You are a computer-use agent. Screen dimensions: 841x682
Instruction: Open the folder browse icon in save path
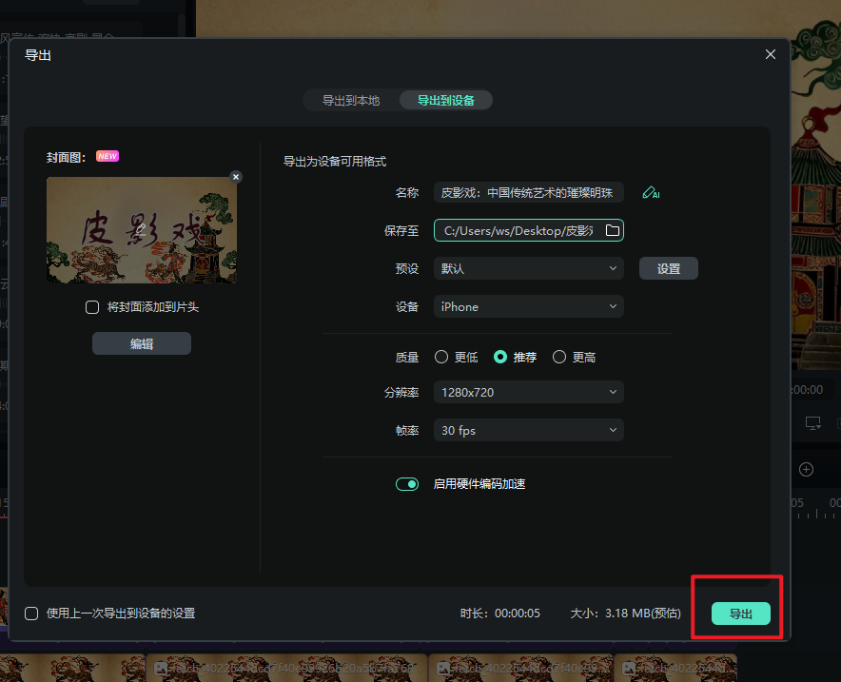612,230
